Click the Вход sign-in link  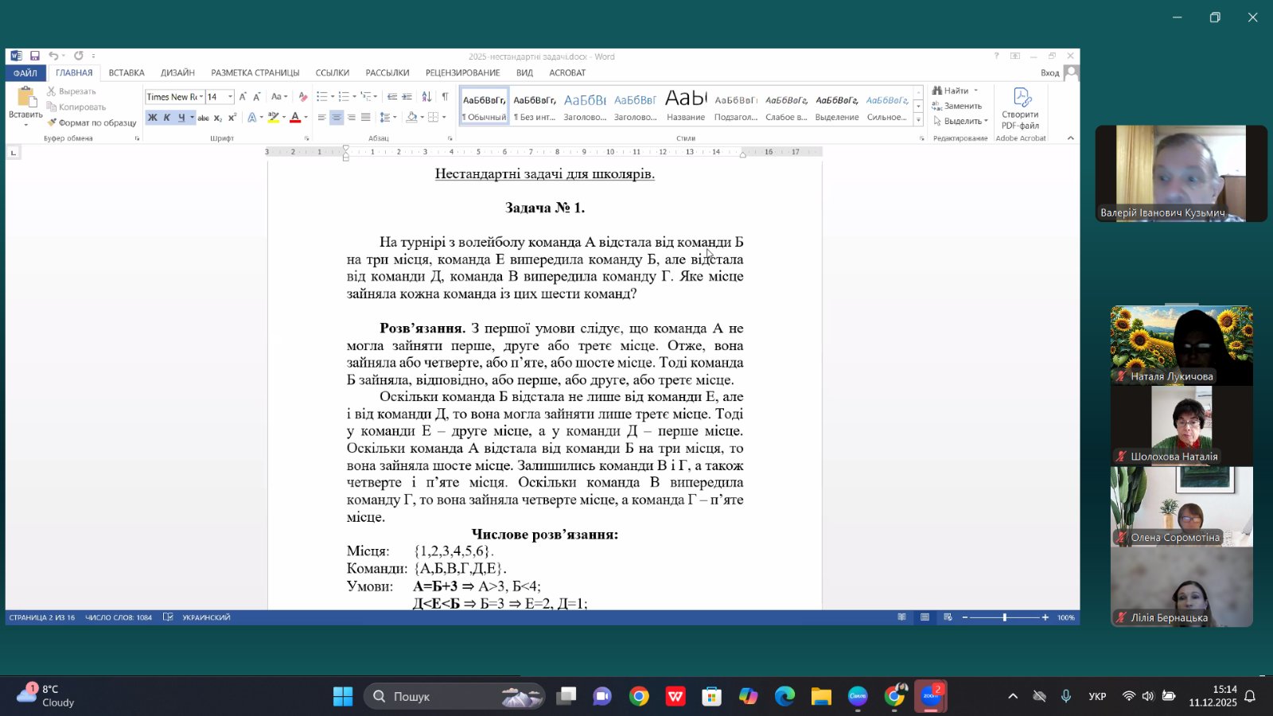pos(1049,72)
